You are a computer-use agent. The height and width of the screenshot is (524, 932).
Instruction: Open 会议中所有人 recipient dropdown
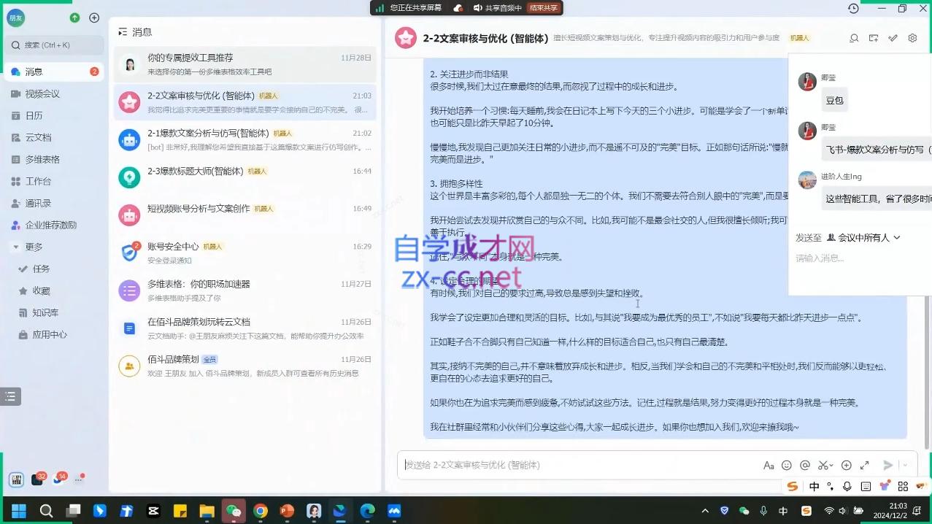point(863,237)
